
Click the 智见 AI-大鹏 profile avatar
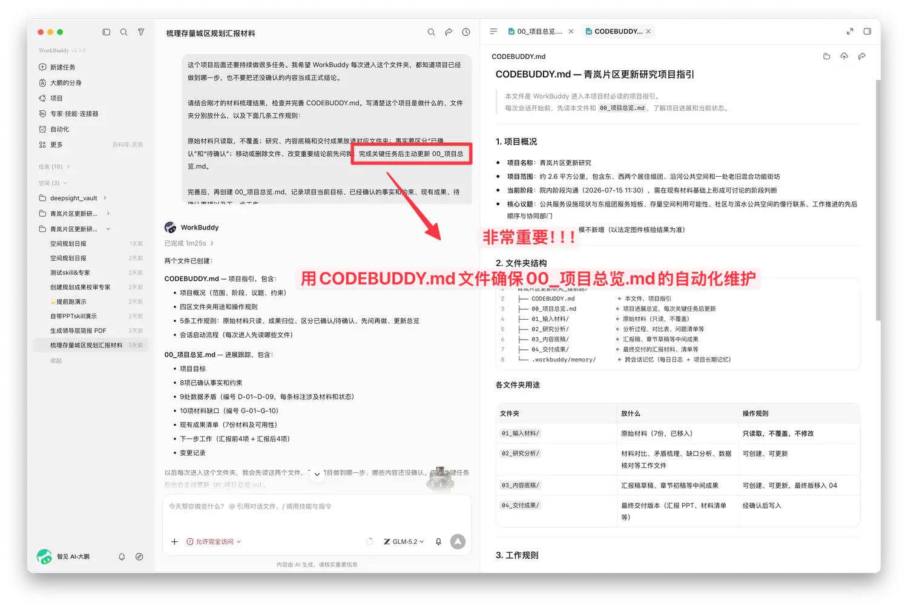44,556
